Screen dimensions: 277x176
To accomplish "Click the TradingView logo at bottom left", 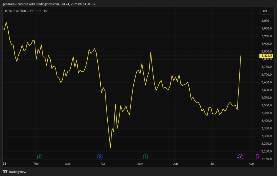I will (14, 172).
